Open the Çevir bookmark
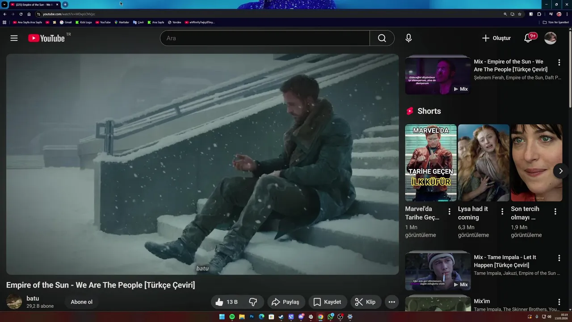This screenshot has height=322, width=572. click(139, 22)
